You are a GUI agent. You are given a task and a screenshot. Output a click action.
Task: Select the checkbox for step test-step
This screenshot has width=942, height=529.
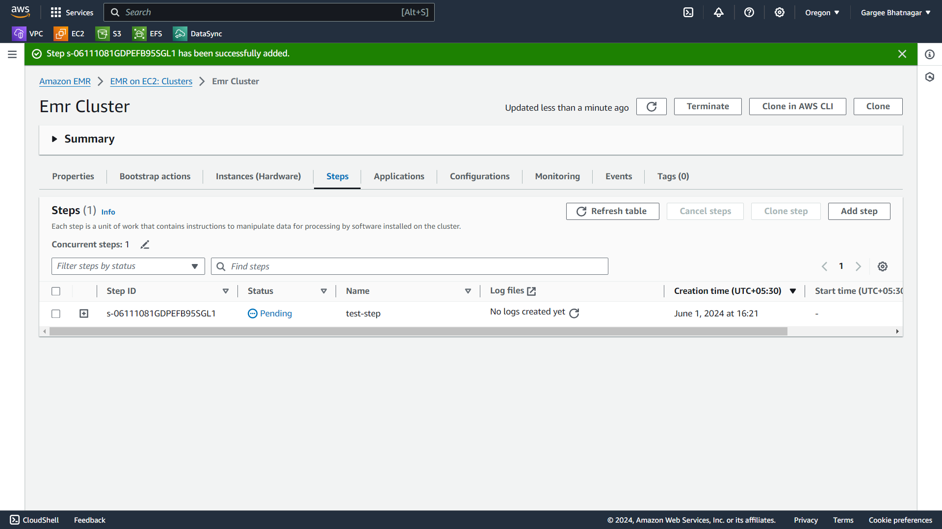click(x=56, y=313)
